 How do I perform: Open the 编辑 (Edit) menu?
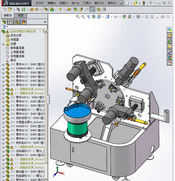(51, 3)
